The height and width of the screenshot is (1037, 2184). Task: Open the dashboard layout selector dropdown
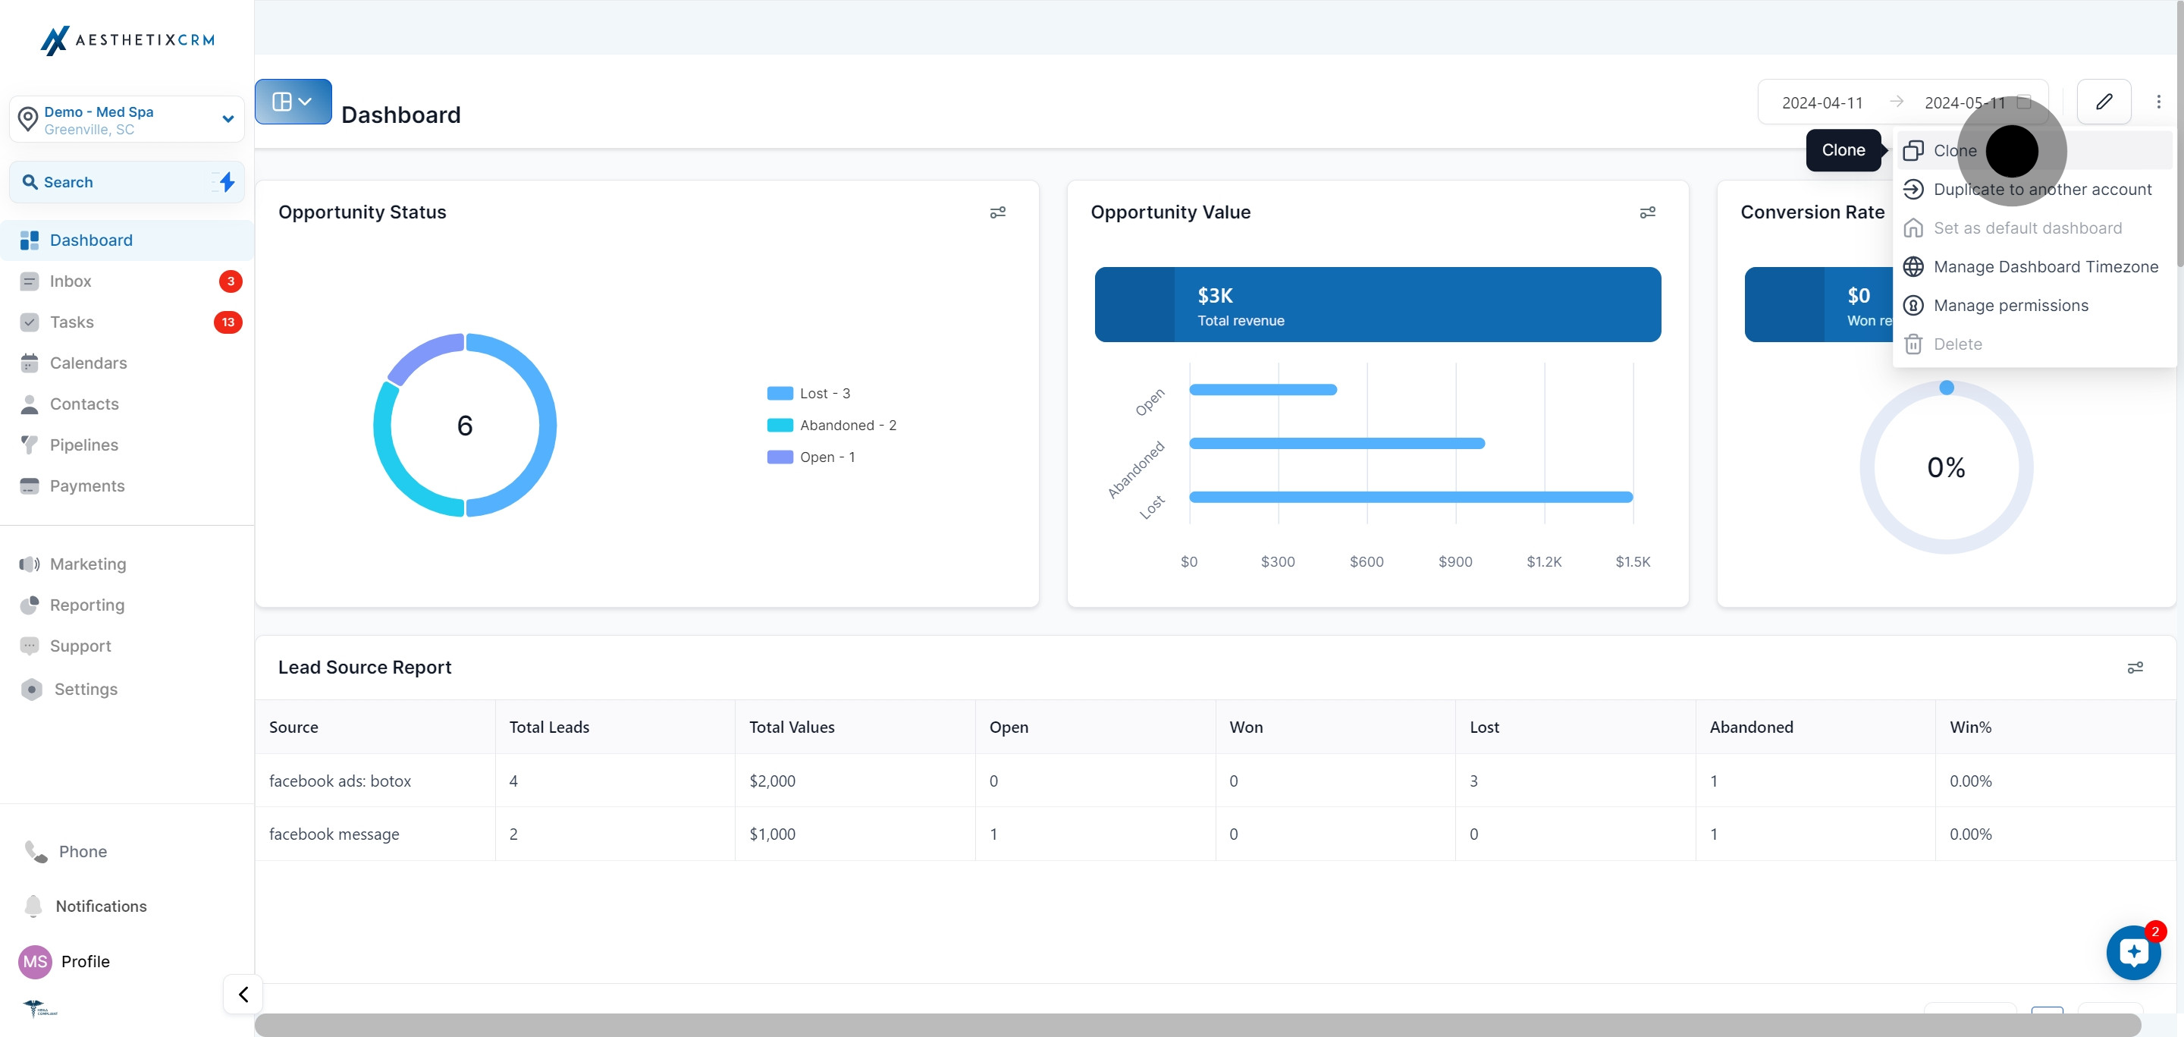pyautogui.click(x=293, y=102)
